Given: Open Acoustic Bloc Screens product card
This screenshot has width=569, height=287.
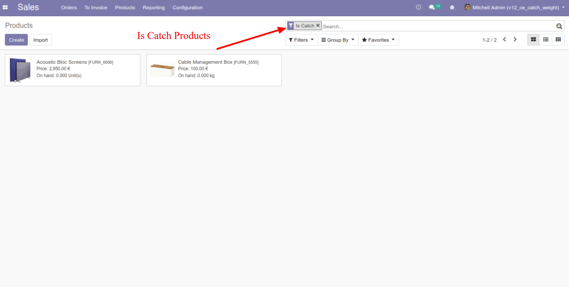Looking at the screenshot, I should 73,70.
